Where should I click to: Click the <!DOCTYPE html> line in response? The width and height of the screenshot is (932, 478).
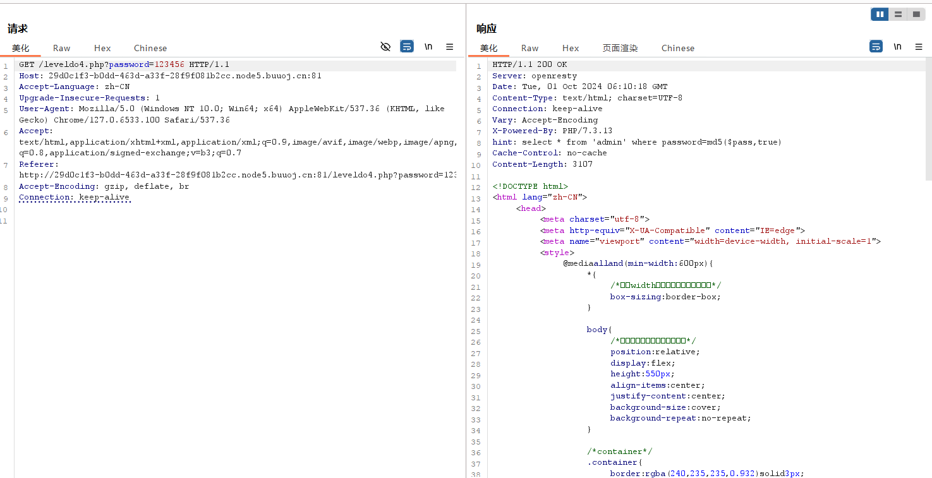click(530, 186)
